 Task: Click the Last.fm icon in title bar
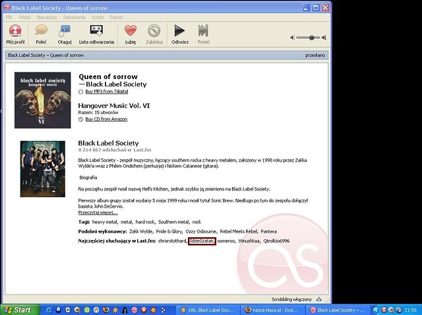coord(7,7)
